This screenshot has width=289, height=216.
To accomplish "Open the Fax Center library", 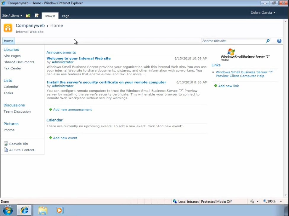I will point(12,68).
